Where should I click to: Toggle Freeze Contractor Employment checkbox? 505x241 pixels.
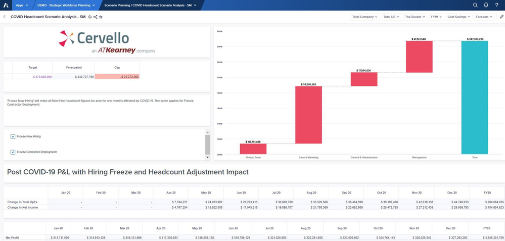[x=13, y=152]
